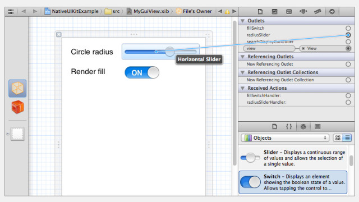Viewport: 359px width, 202px height.
Task: Go back with the left history arrow
Action: [24, 11]
